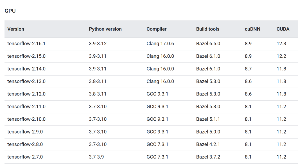Click the cuDNN column header
This screenshot has height=166, width=298.
[252, 29]
